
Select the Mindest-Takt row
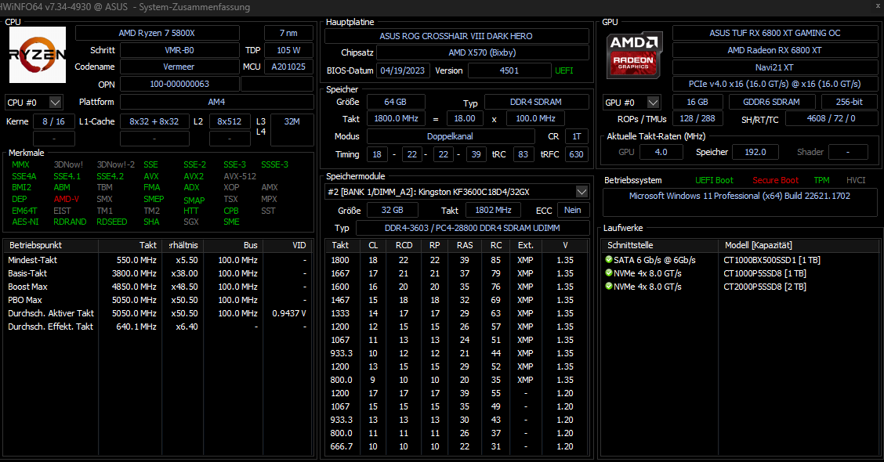158,260
